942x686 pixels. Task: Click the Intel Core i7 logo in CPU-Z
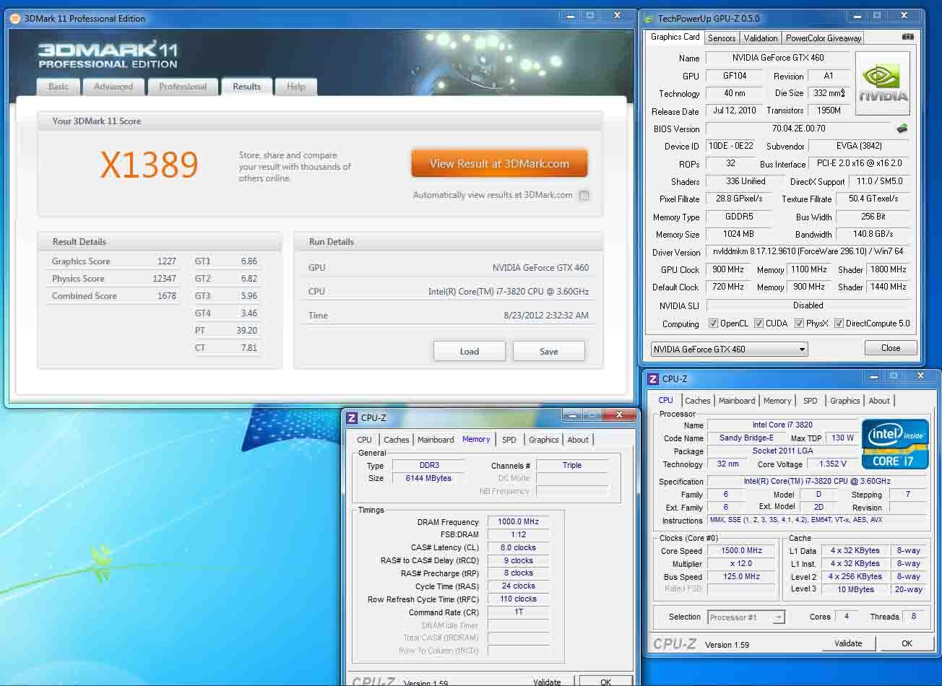click(x=895, y=443)
